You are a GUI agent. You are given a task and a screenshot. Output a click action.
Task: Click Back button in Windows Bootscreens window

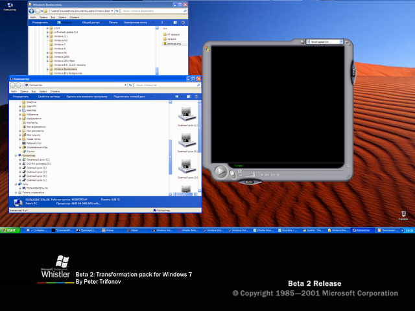point(32,11)
